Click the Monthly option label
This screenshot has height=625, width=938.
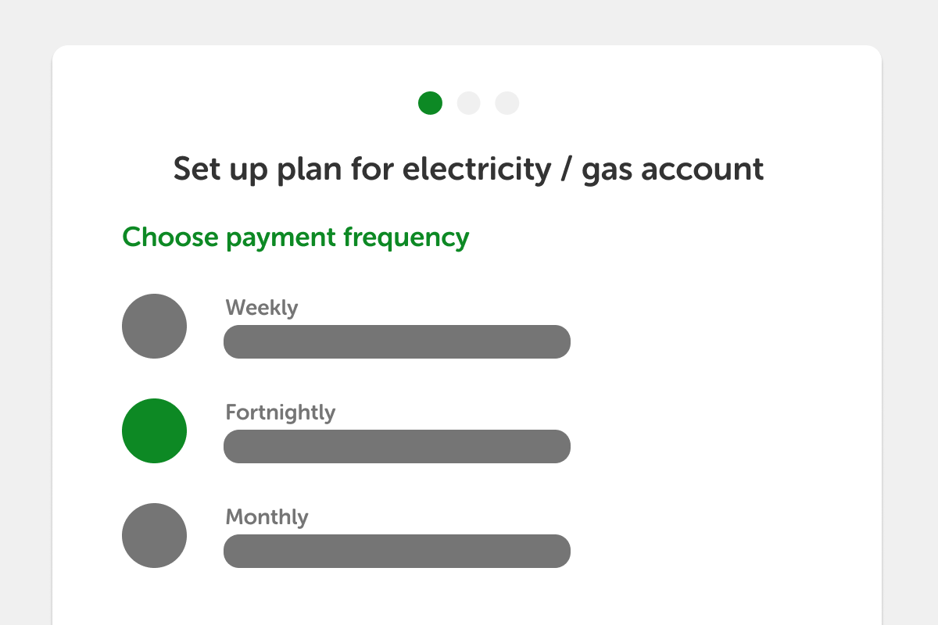(x=267, y=516)
